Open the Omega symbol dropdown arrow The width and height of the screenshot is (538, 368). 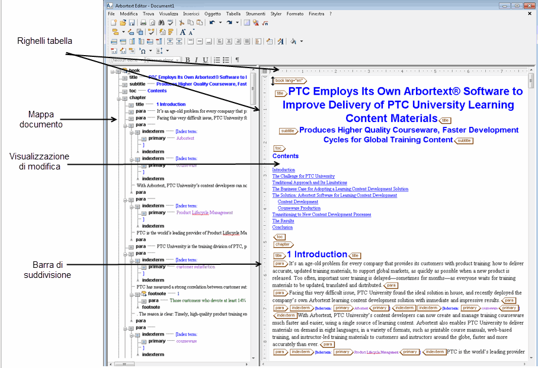(150, 51)
